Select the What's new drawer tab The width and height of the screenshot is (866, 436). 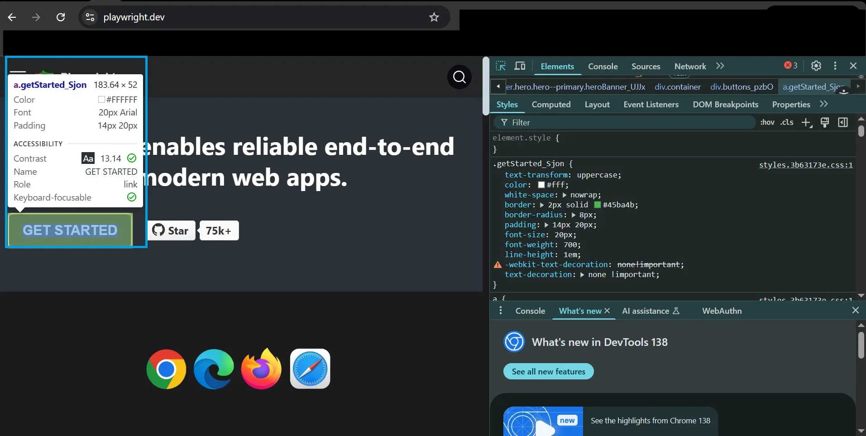point(580,311)
